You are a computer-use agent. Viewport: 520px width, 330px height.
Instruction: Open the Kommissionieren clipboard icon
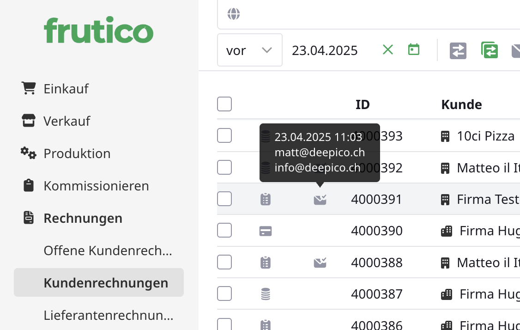coord(29,185)
